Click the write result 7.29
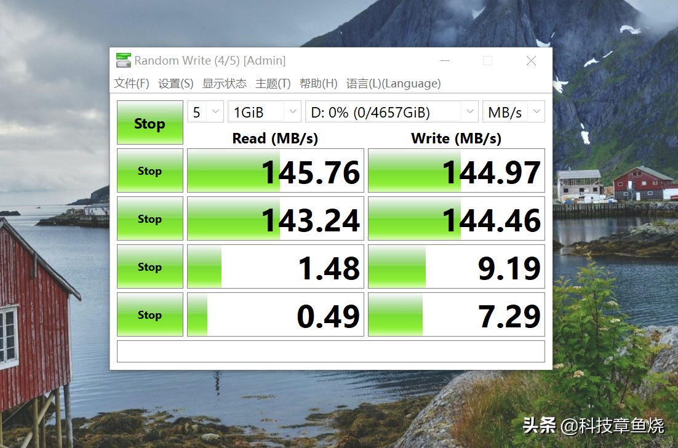 point(456,314)
